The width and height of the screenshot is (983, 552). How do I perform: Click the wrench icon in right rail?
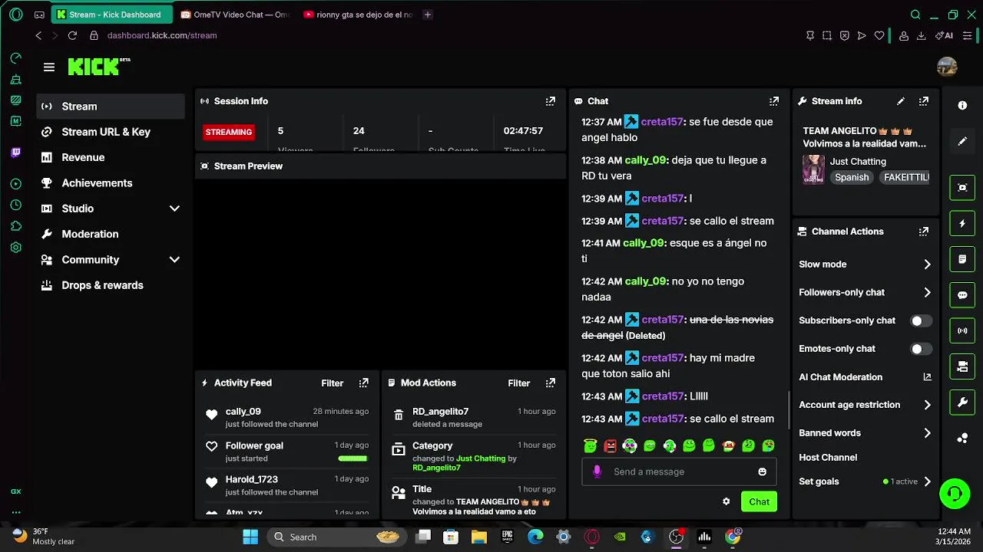click(x=962, y=402)
